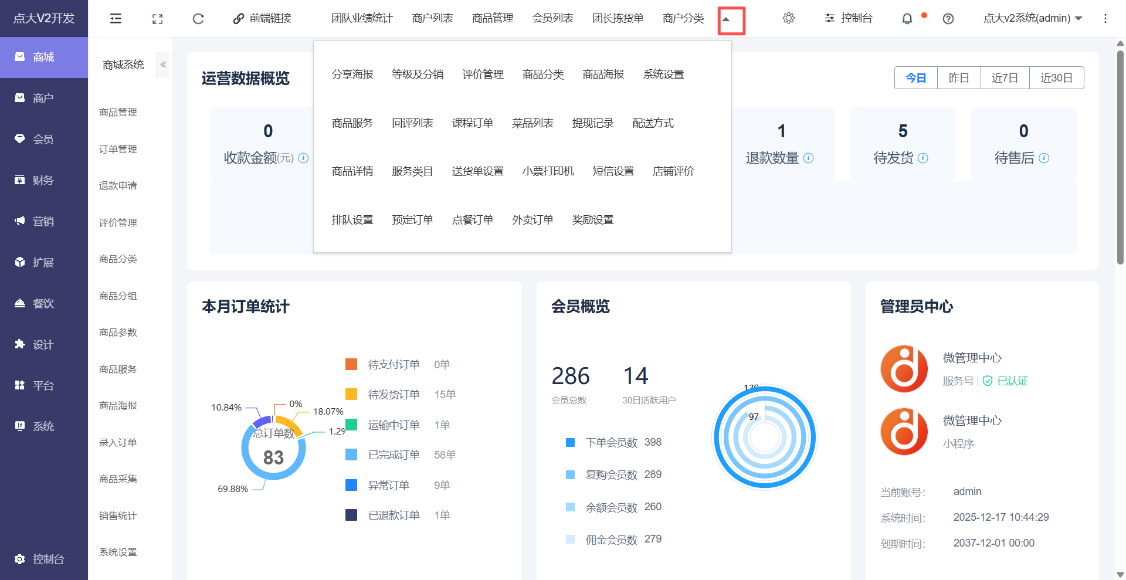Click the first 微管理中心 avatar logo
The height and width of the screenshot is (580, 1126).
tap(904, 369)
